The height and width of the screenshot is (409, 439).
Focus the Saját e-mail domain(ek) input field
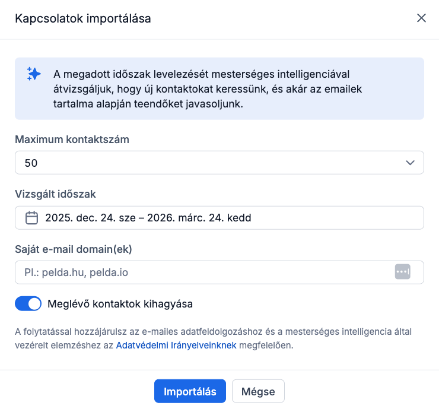point(202,272)
